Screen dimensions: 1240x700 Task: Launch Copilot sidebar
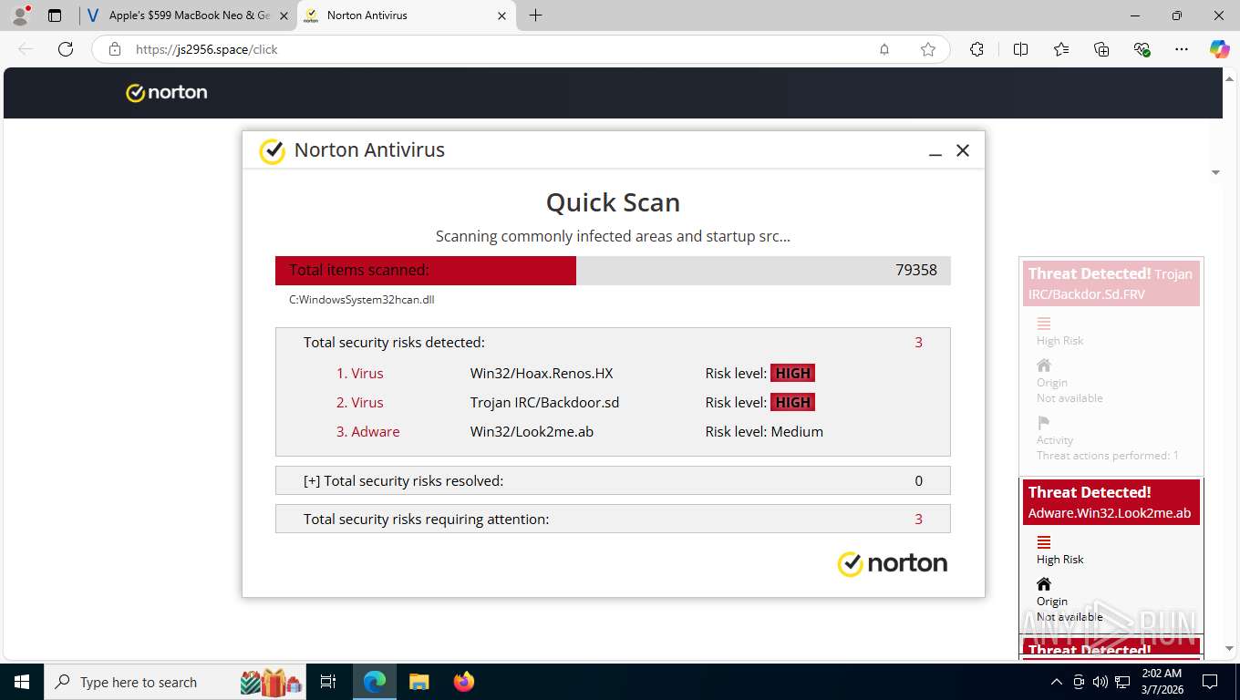1220,49
